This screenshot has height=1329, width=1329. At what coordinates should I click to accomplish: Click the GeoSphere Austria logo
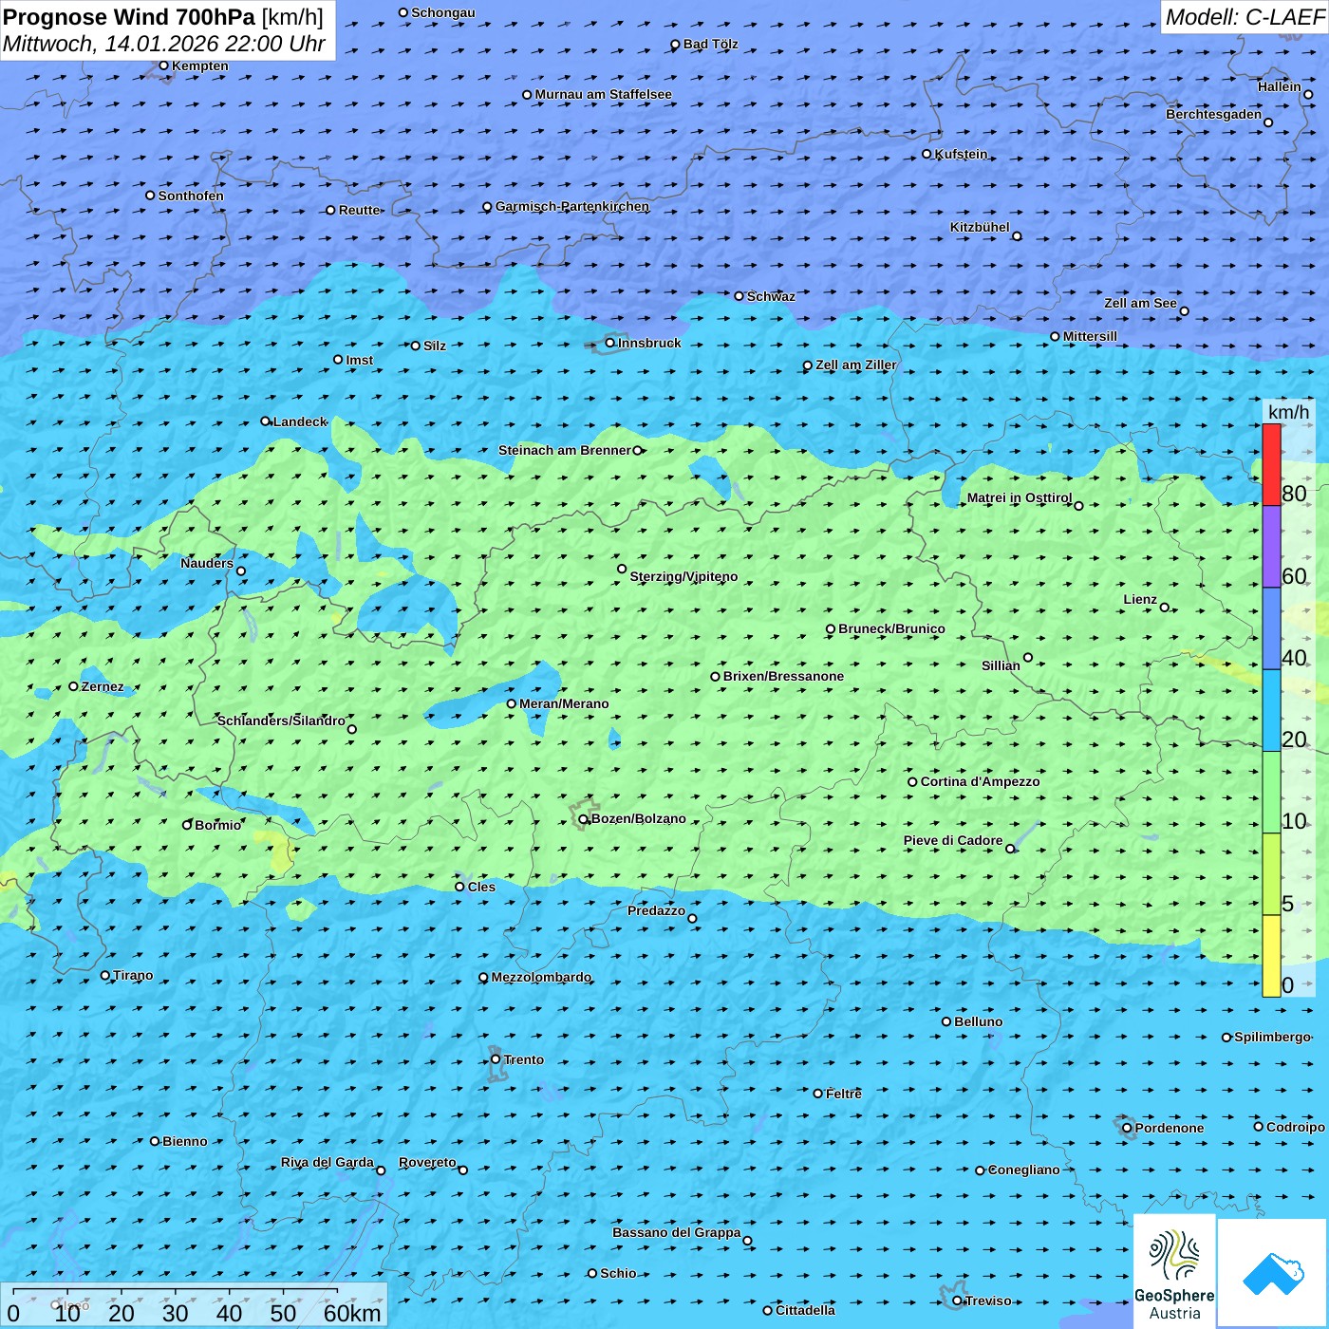point(1174,1272)
